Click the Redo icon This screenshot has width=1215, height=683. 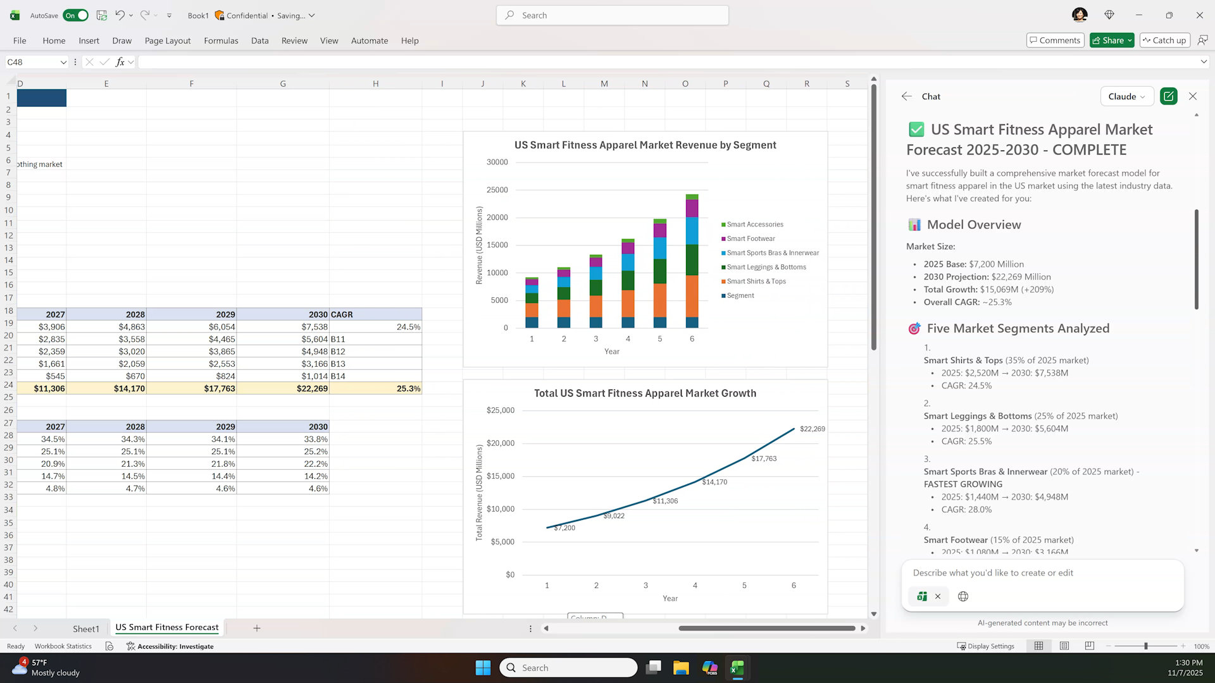(144, 15)
